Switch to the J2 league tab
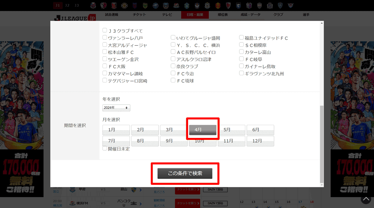Viewport: 374px width, 208px height. tap(67, 5)
